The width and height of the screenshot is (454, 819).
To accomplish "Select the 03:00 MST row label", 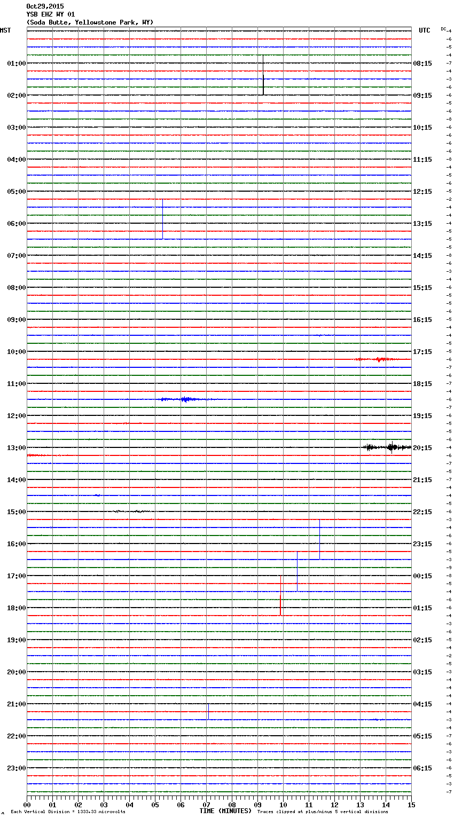I will click(x=17, y=128).
